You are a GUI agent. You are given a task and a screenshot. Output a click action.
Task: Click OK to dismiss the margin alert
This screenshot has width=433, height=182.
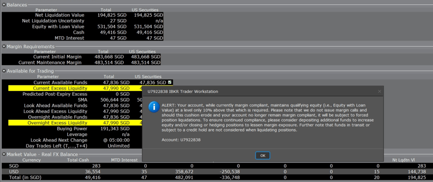(x=262, y=155)
